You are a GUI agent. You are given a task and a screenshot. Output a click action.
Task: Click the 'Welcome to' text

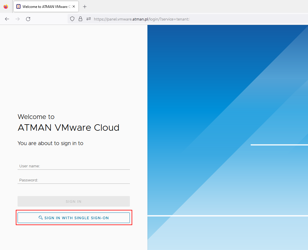(x=36, y=117)
